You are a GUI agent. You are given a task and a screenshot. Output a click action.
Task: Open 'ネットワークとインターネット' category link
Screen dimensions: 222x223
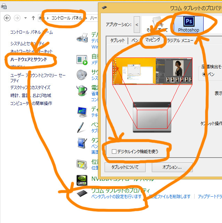coord(31,51)
